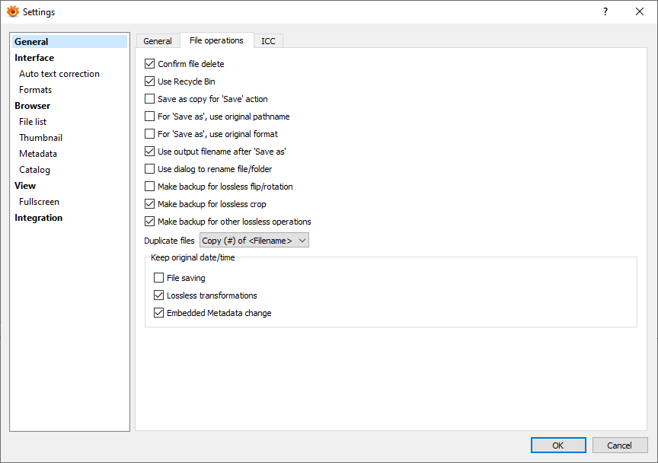This screenshot has width=658, height=463.
Task: Select Integration category in sidebar
Action: click(x=38, y=218)
